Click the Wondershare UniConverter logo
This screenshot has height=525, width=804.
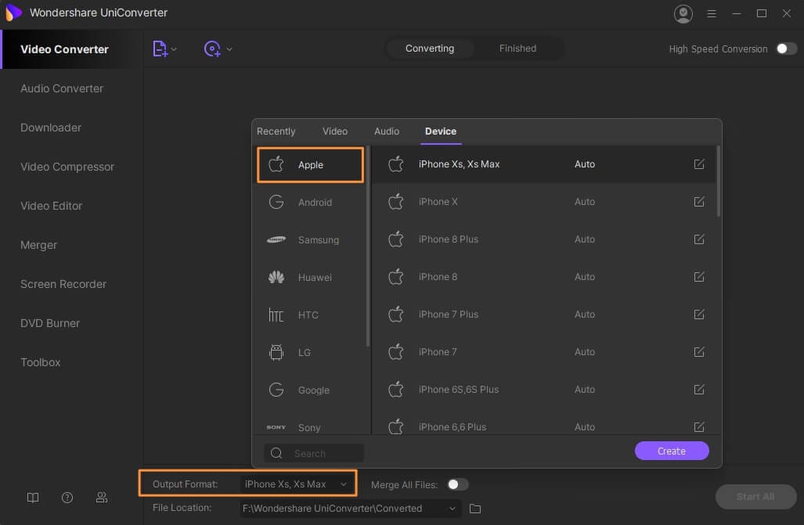point(13,13)
